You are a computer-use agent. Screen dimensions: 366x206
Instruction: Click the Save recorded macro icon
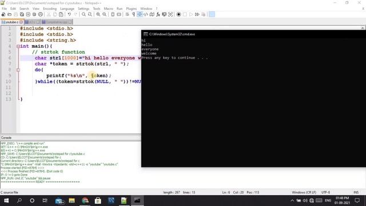[204, 14]
